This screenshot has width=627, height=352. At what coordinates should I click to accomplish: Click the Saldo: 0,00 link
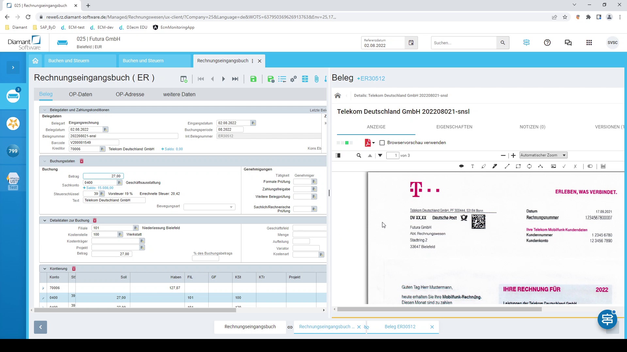[172, 149]
